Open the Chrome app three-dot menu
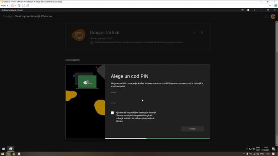Viewport: 278px width, 156px height. coord(254,10)
